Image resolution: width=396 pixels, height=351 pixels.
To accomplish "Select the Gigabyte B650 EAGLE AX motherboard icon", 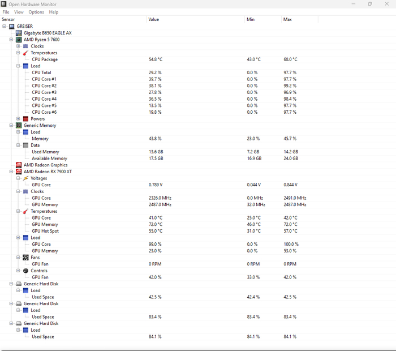I will [19, 33].
